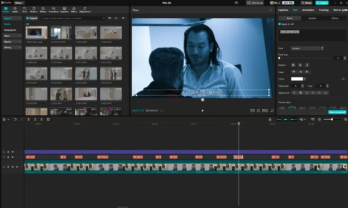Click the zoom in timeline icon
The image size is (348, 208).
(345, 119)
